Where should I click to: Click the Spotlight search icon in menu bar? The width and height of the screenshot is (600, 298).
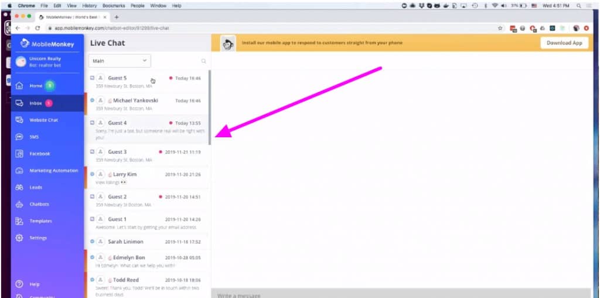(x=579, y=6)
